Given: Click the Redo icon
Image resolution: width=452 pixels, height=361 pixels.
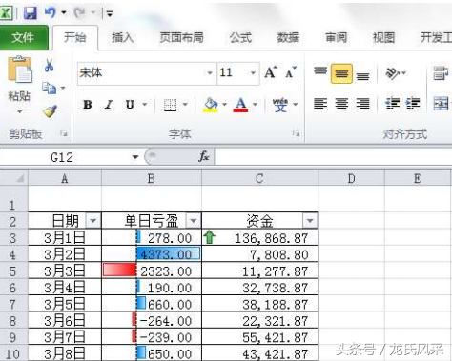Looking at the screenshot, I should pyautogui.click(x=79, y=12).
